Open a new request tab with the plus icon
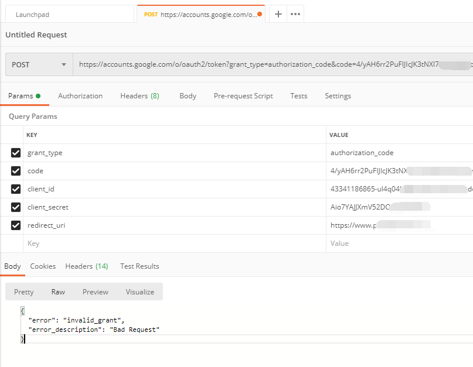The image size is (473, 367). click(278, 13)
